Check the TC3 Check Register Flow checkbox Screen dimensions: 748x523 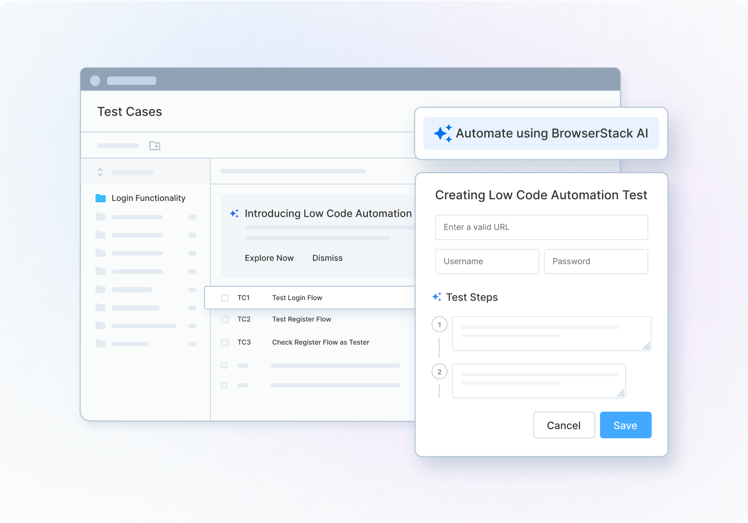click(224, 342)
